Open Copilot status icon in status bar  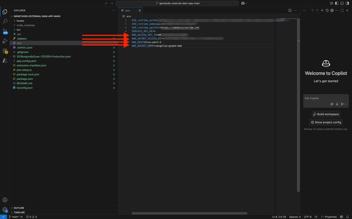click(341, 217)
